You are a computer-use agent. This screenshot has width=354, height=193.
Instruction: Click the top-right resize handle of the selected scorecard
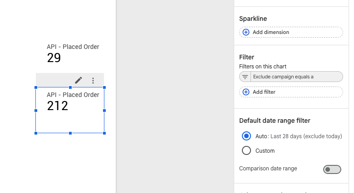point(104,87)
